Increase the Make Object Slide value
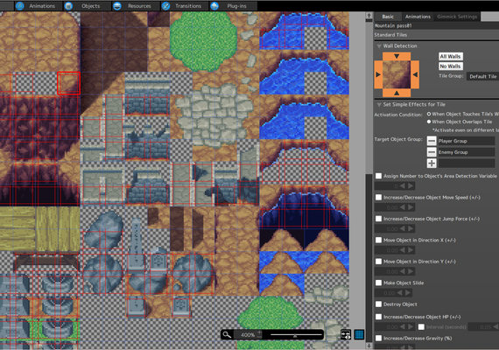This screenshot has width=499, height=350. [x=408, y=293]
